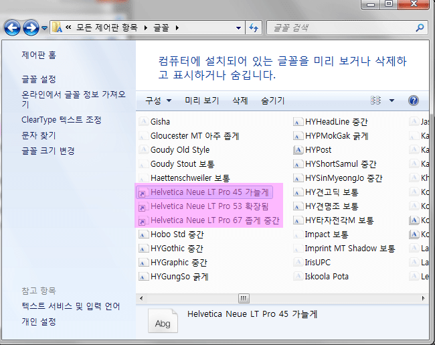435x345 pixels.
Task: Click the fonts folder icon in address bar
Action: pos(57,27)
